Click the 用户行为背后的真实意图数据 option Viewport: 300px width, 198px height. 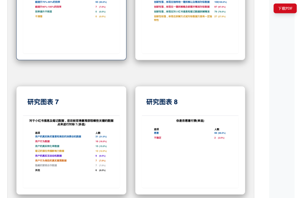pos(51,161)
